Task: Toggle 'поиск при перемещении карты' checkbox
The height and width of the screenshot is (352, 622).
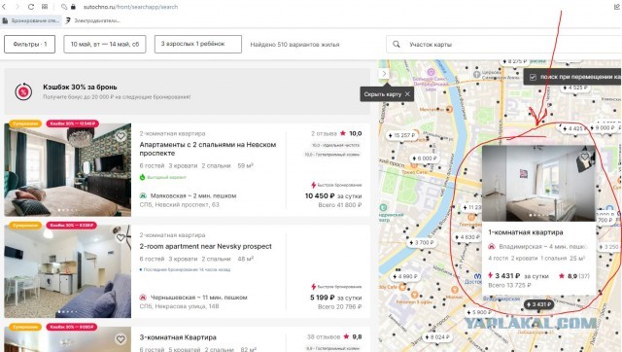Action: point(533,77)
